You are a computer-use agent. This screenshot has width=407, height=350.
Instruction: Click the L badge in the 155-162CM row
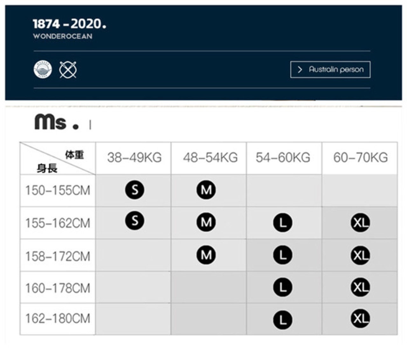click(x=283, y=223)
